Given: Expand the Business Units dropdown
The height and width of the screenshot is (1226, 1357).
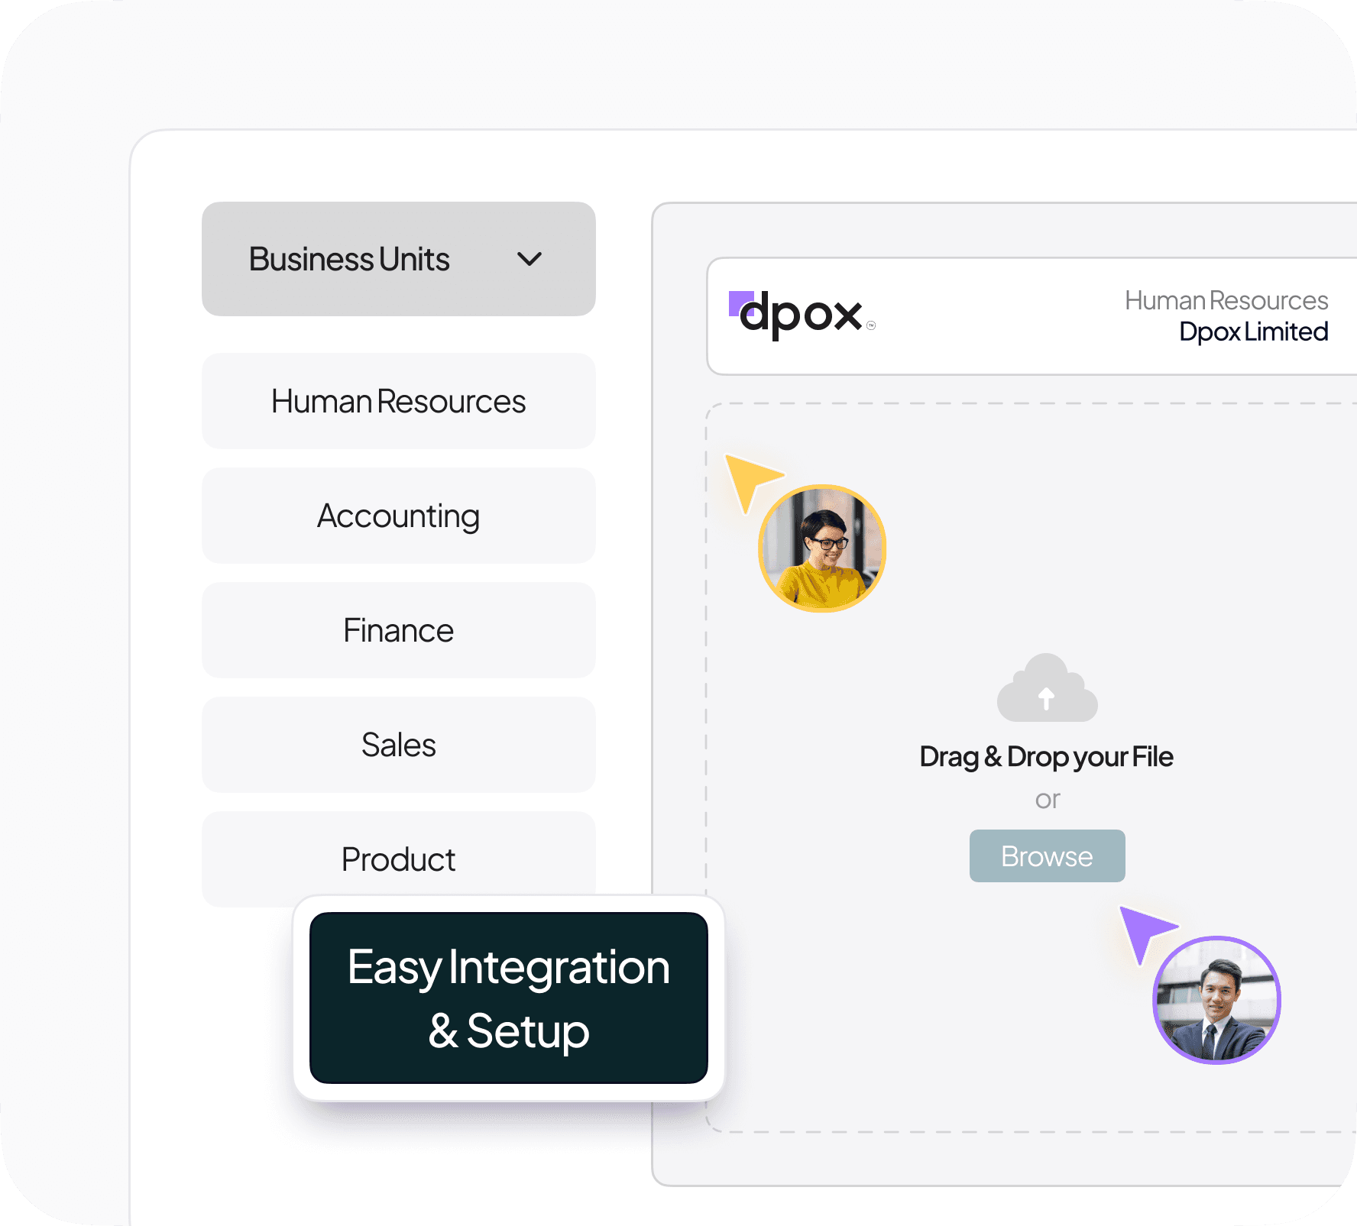Looking at the screenshot, I should [x=398, y=259].
